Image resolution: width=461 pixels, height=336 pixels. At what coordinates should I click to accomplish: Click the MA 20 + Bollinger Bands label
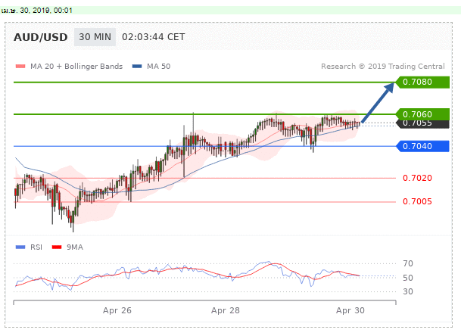click(76, 67)
